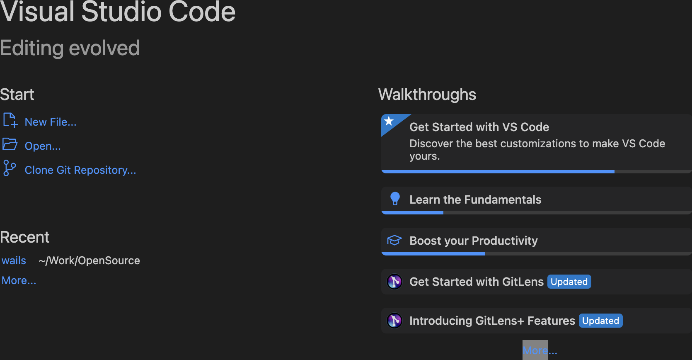Start the Boost your Productivity walkthrough

474,241
